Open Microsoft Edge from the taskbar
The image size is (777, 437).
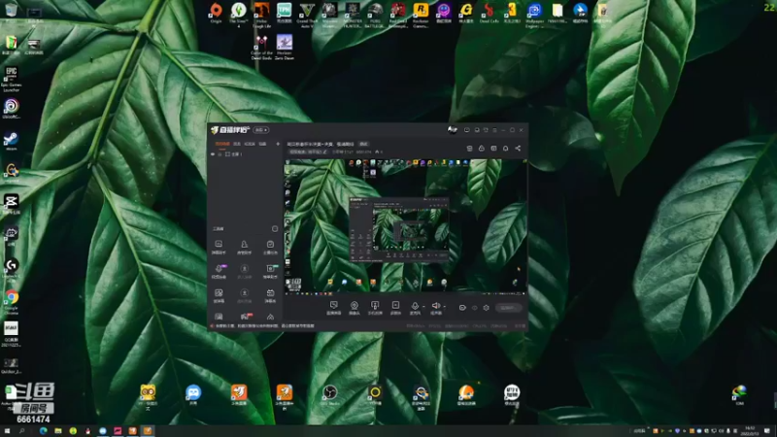[x=43, y=431]
